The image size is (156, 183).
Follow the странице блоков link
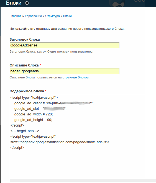coord(76,77)
